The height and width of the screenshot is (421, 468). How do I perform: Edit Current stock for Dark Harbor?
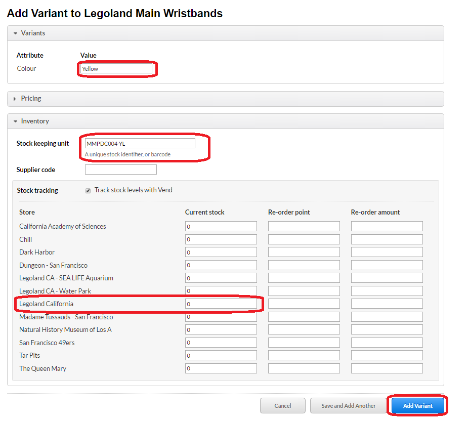pos(221,252)
